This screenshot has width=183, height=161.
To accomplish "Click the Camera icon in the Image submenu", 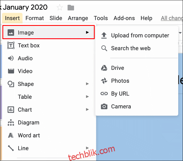I will tap(104, 106).
